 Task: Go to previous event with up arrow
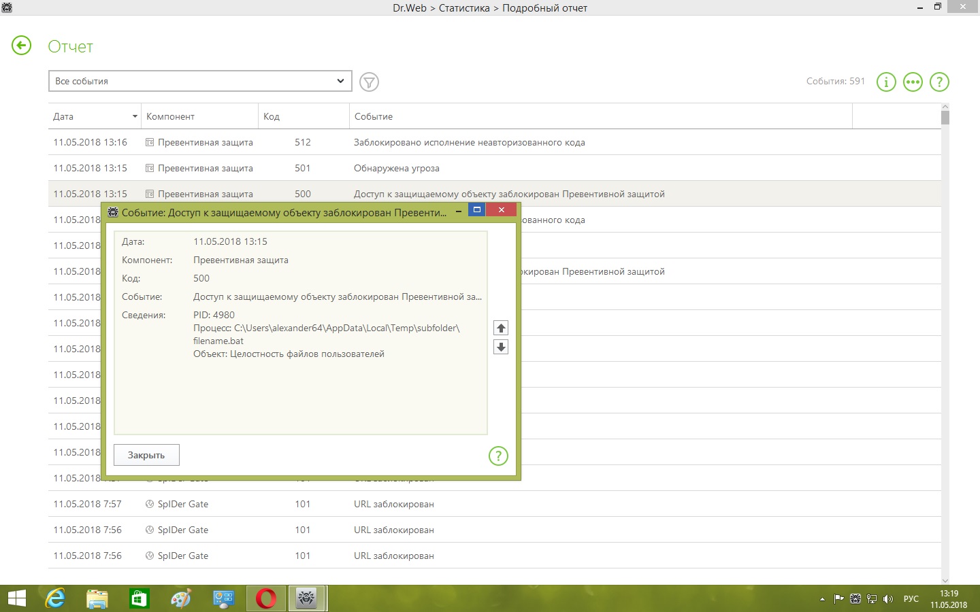[x=501, y=328]
